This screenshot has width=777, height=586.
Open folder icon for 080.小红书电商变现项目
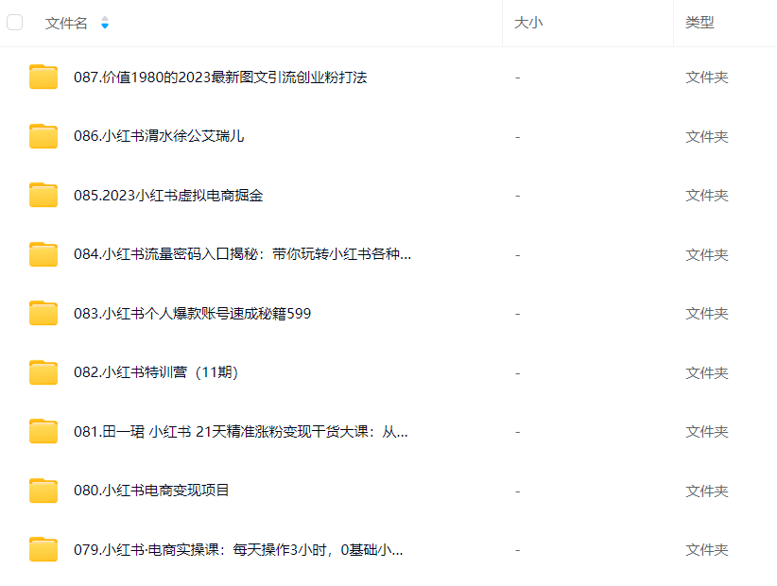[x=43, y=491]
